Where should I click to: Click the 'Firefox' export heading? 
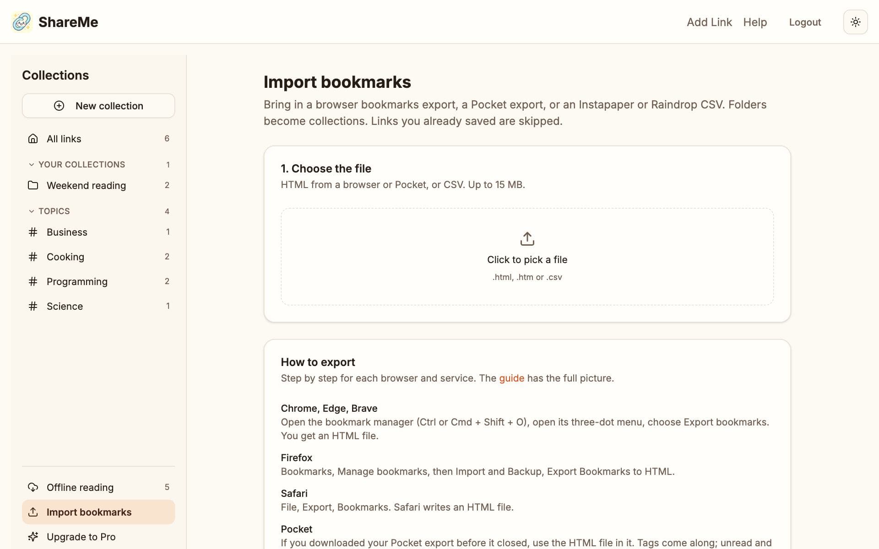297,457
